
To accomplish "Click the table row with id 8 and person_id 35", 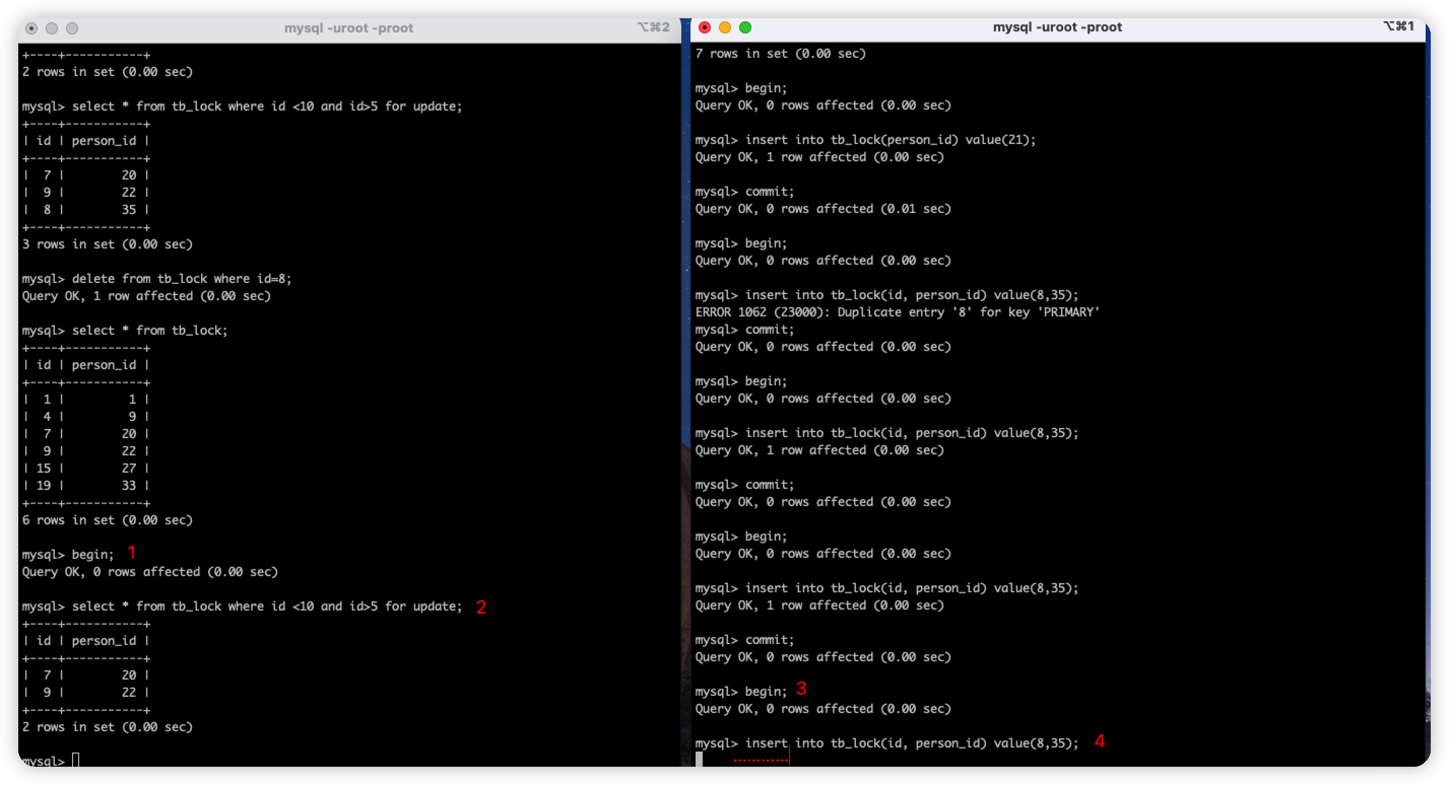I will tap(86, 209).
